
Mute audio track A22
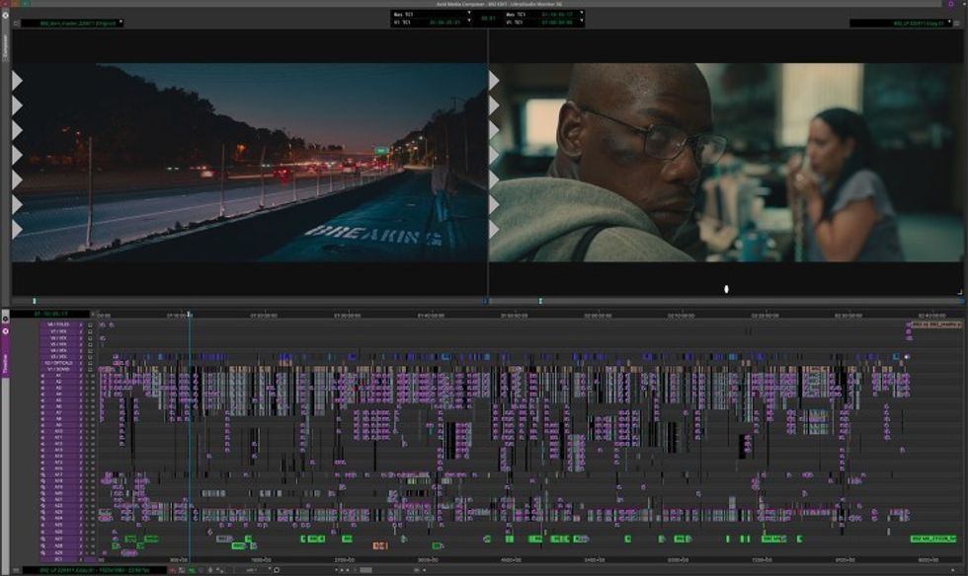coord(93,508)
